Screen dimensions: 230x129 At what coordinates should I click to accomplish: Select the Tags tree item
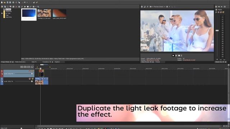click(x=7, y=15)
